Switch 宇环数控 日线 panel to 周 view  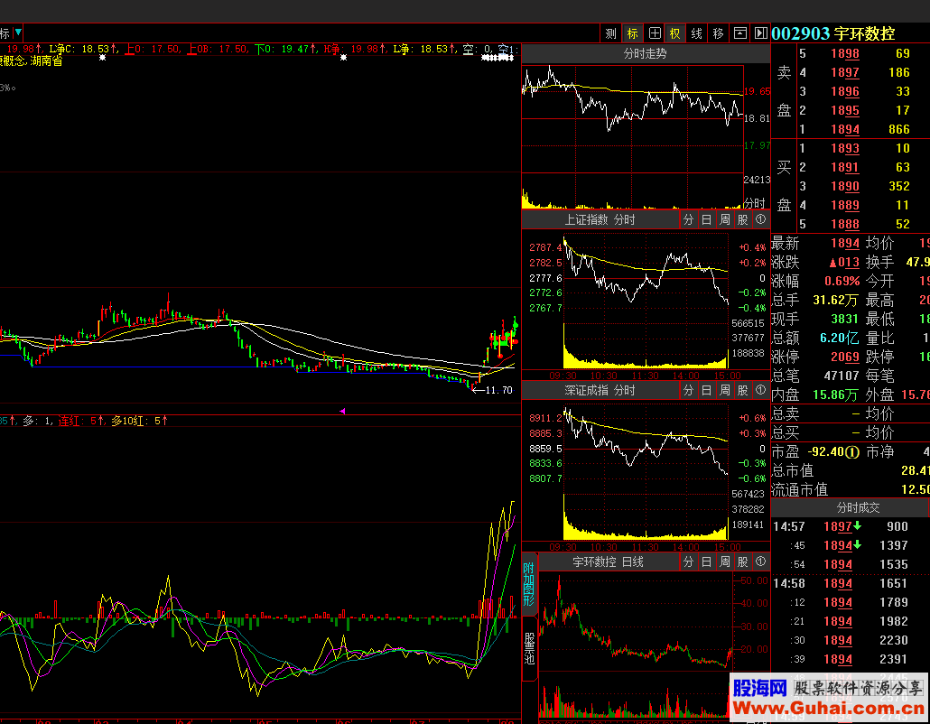(x=725, y=562)
